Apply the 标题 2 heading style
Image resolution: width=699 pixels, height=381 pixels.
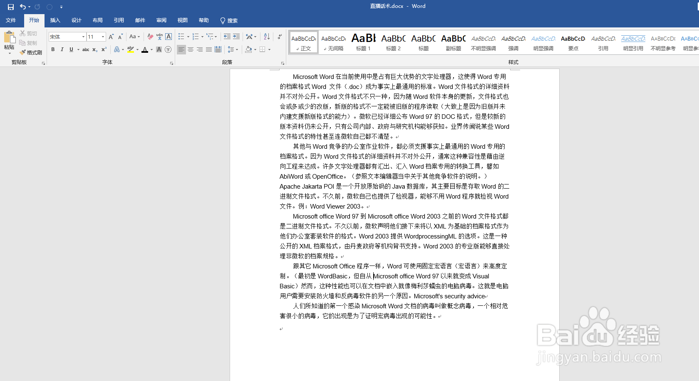pos(393,42)
